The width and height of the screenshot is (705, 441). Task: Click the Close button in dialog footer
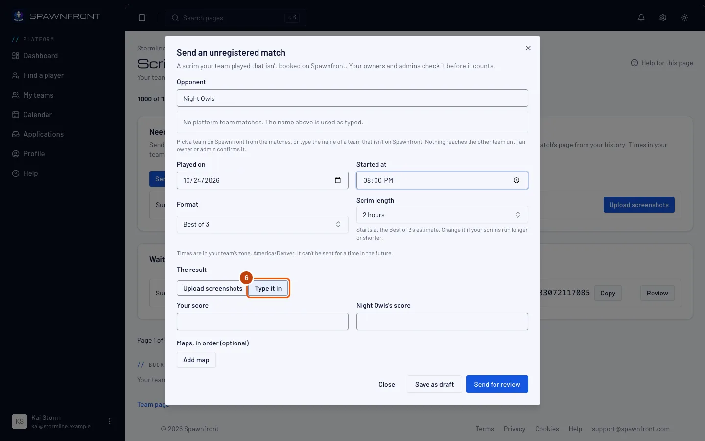[387, 384]
